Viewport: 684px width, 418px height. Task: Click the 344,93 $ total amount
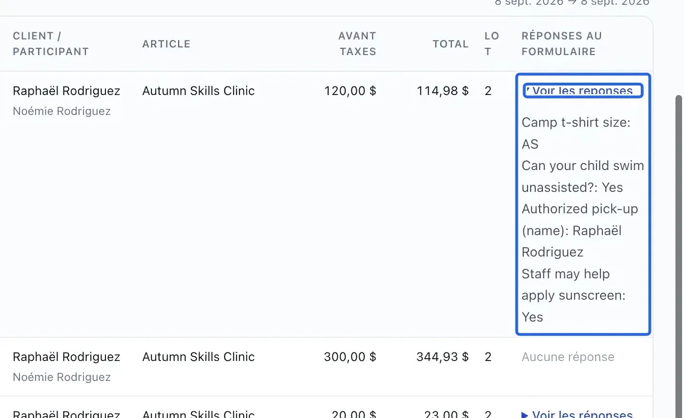point(443,357)
